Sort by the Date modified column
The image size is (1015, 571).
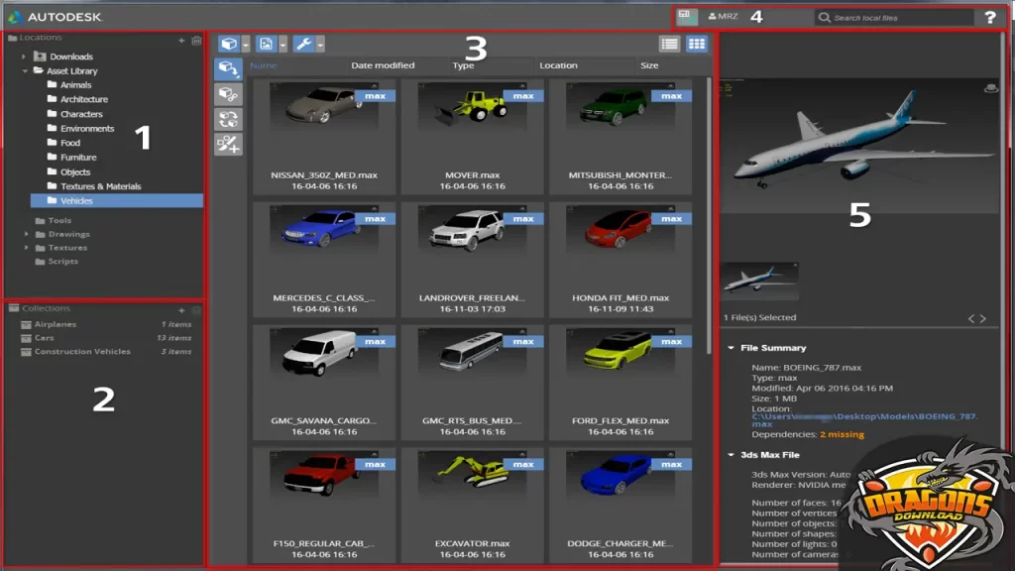click(383, 65)
